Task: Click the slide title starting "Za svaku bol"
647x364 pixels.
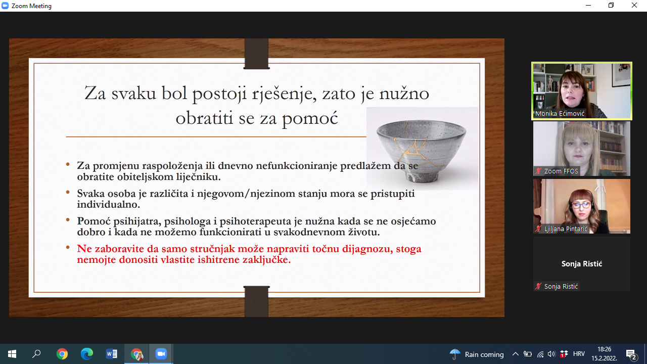Action: coord(257,106)
